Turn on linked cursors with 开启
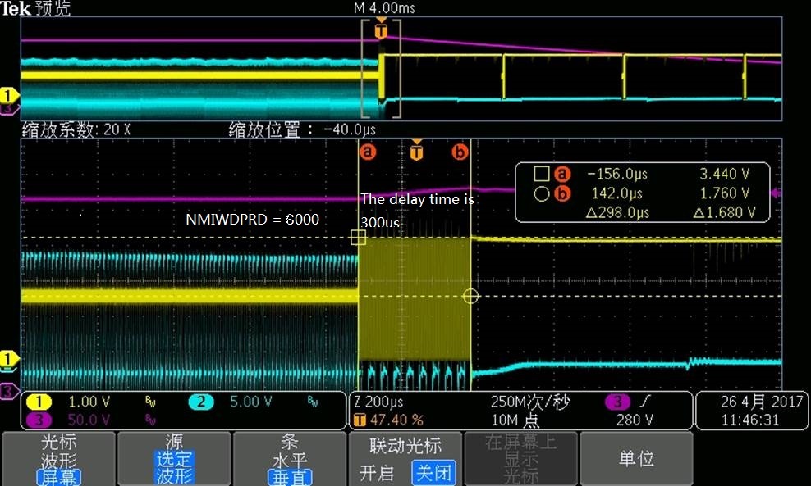Viewport: 811px width, 486px height. [377, 473]
